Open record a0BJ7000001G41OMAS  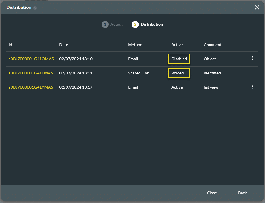tap(31, 59)
